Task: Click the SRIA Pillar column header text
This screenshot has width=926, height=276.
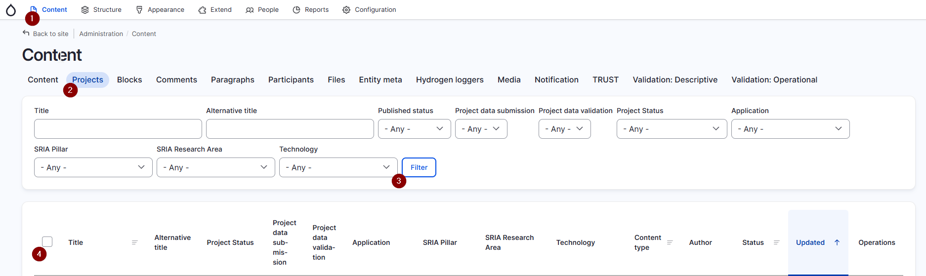Action: click(x=440, y=242)
